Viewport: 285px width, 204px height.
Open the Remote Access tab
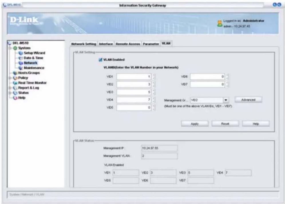click(128, 44)
